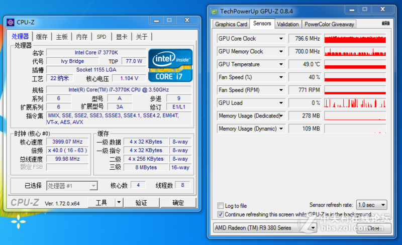
Task: Switch to the 内存 tab in CPU-Z
Action: (82, 37)
